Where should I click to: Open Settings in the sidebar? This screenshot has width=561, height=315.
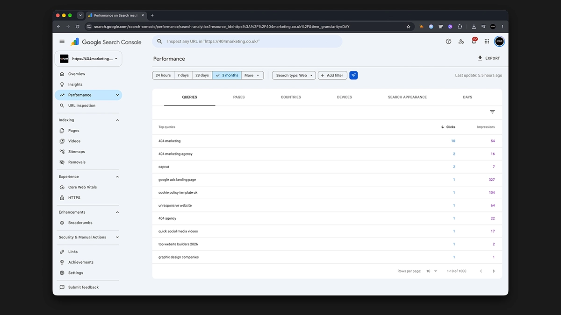click(88, 273)
